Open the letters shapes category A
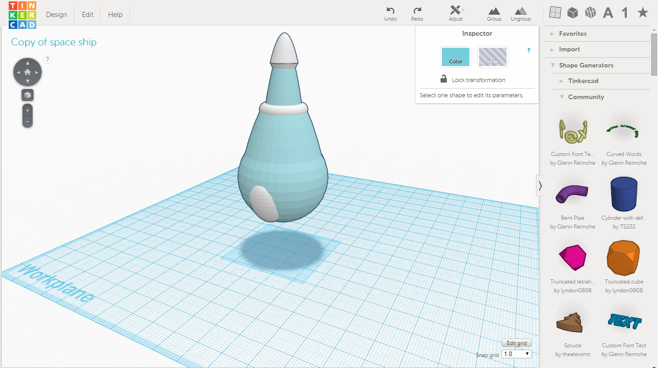Screen dimensions: 658x368 (608, 13)
